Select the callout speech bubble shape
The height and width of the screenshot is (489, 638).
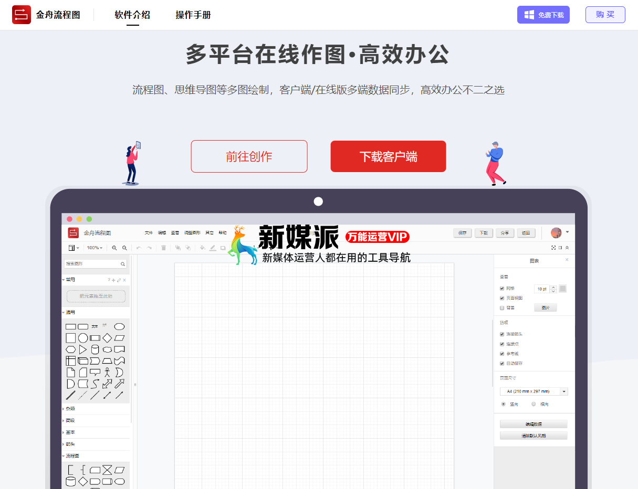coord(95,373)
